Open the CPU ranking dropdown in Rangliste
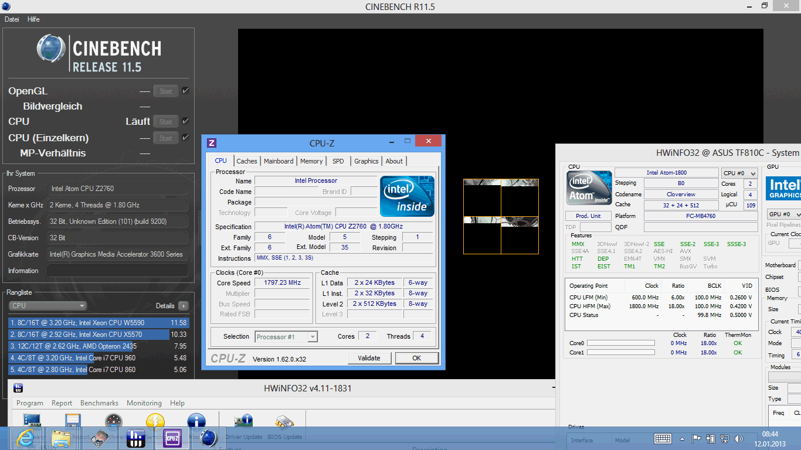This screenshot has height=450, width=801. [x=48, y=306]
